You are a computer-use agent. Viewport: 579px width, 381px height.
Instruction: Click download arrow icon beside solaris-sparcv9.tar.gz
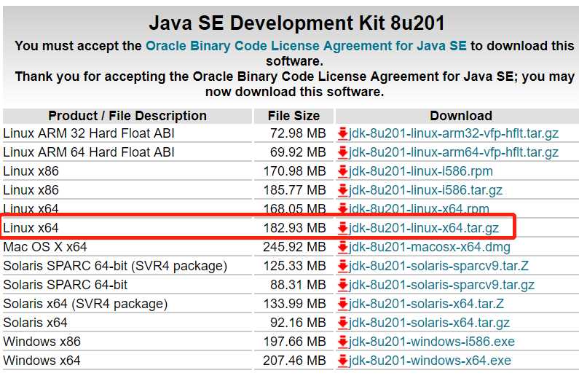pyautogui.click(x=343, y=285)
